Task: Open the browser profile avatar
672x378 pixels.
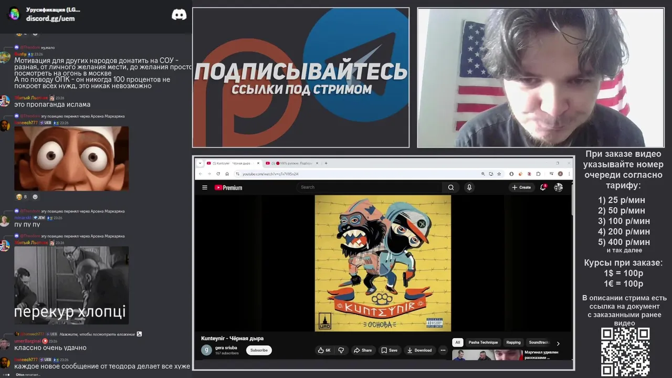Action: click(561, 174)
